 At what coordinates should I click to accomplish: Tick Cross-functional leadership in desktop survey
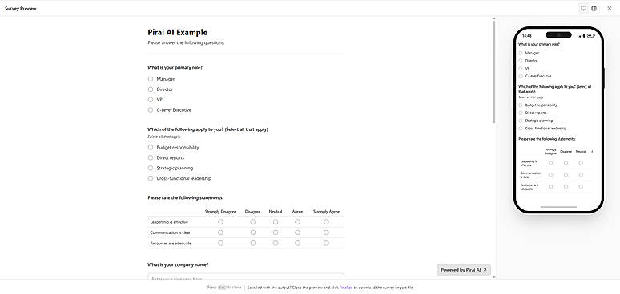tap(151, 178)
